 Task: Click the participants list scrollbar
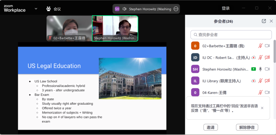click(x=274, y=51)
